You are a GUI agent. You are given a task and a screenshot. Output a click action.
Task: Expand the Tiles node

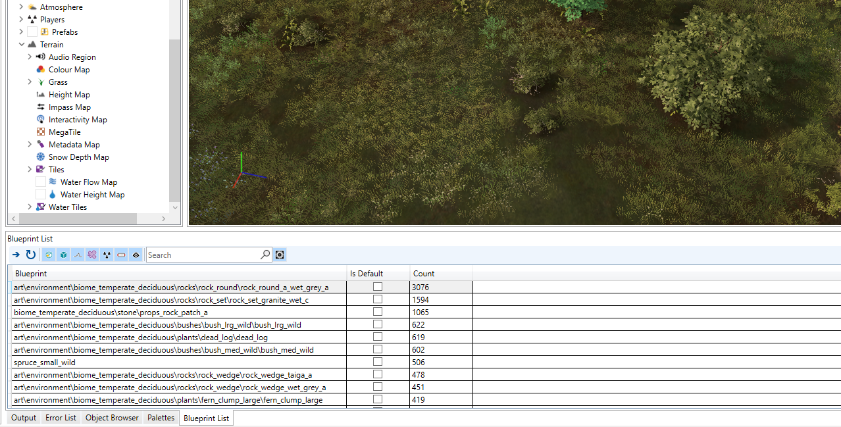click(x=30, y=170)
